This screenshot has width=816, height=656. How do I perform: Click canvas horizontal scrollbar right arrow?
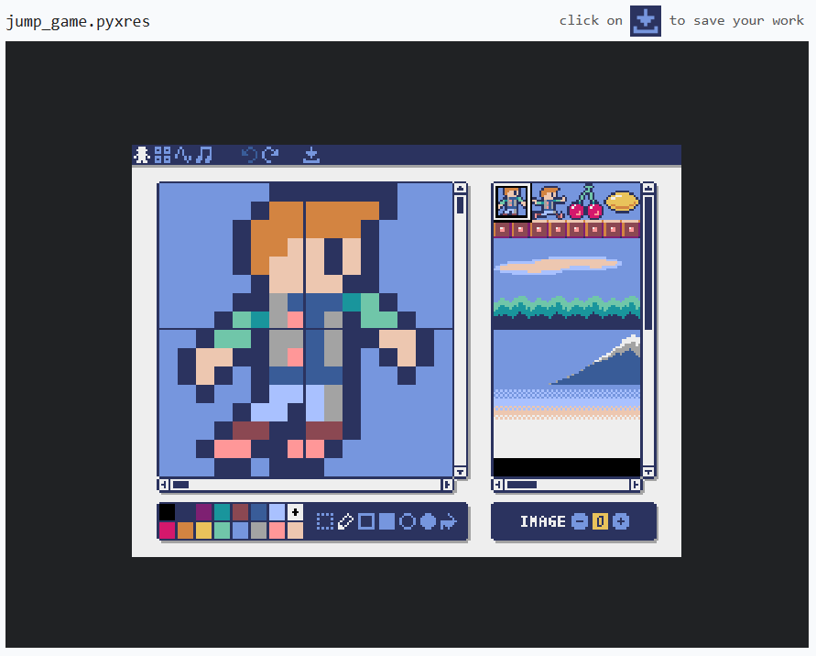click(448, 485)
